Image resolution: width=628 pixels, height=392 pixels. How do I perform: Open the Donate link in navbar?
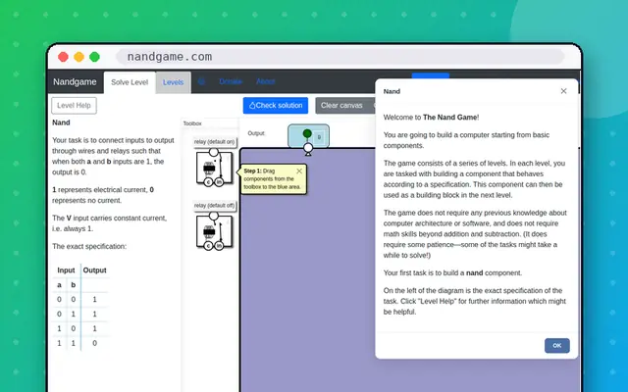231,81
